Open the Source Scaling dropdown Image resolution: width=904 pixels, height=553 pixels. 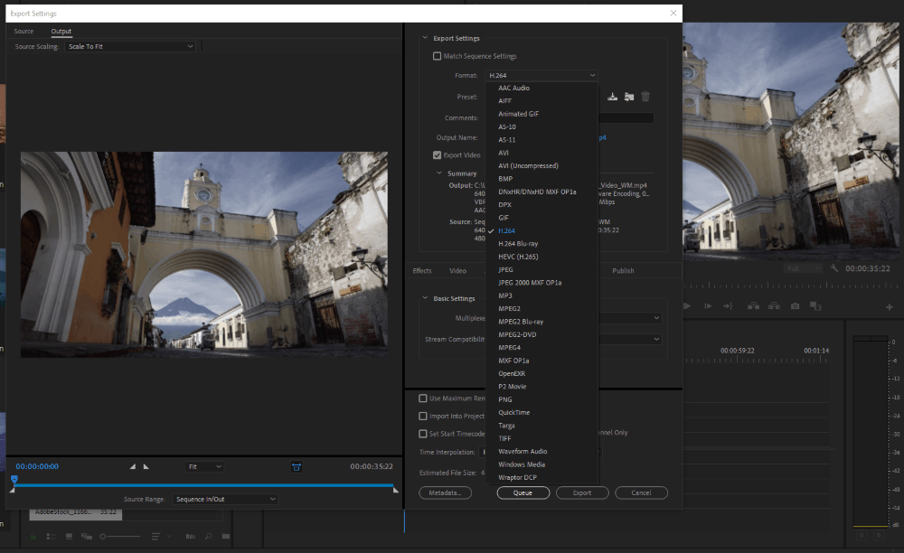coord(130,46)
